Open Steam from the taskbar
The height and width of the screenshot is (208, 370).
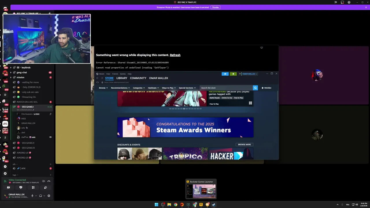click(x=214, y=205)
